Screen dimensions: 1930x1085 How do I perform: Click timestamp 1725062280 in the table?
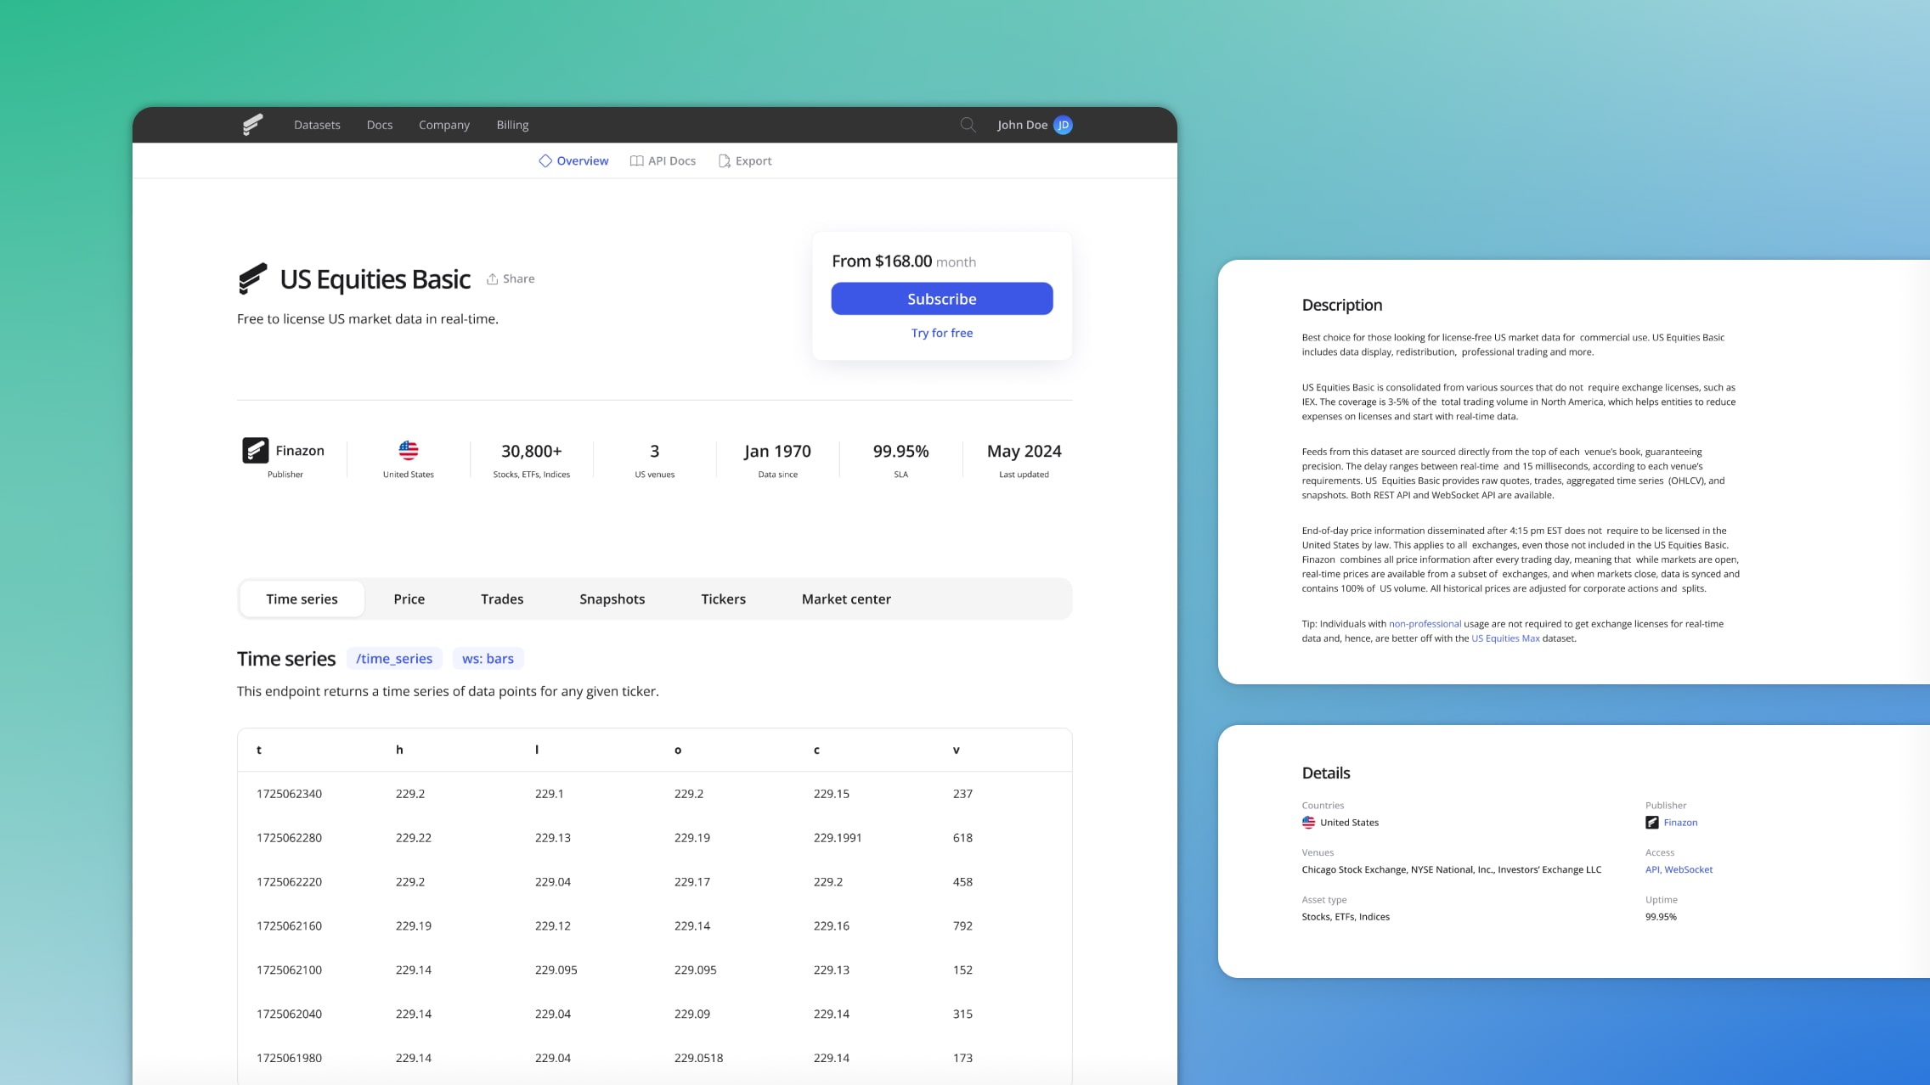(x=289, y=837)
